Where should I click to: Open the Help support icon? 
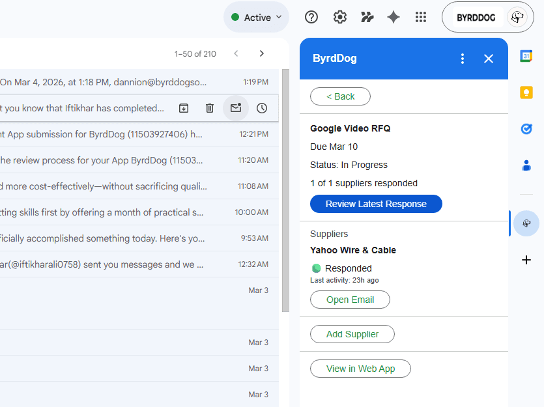[311, 17]
